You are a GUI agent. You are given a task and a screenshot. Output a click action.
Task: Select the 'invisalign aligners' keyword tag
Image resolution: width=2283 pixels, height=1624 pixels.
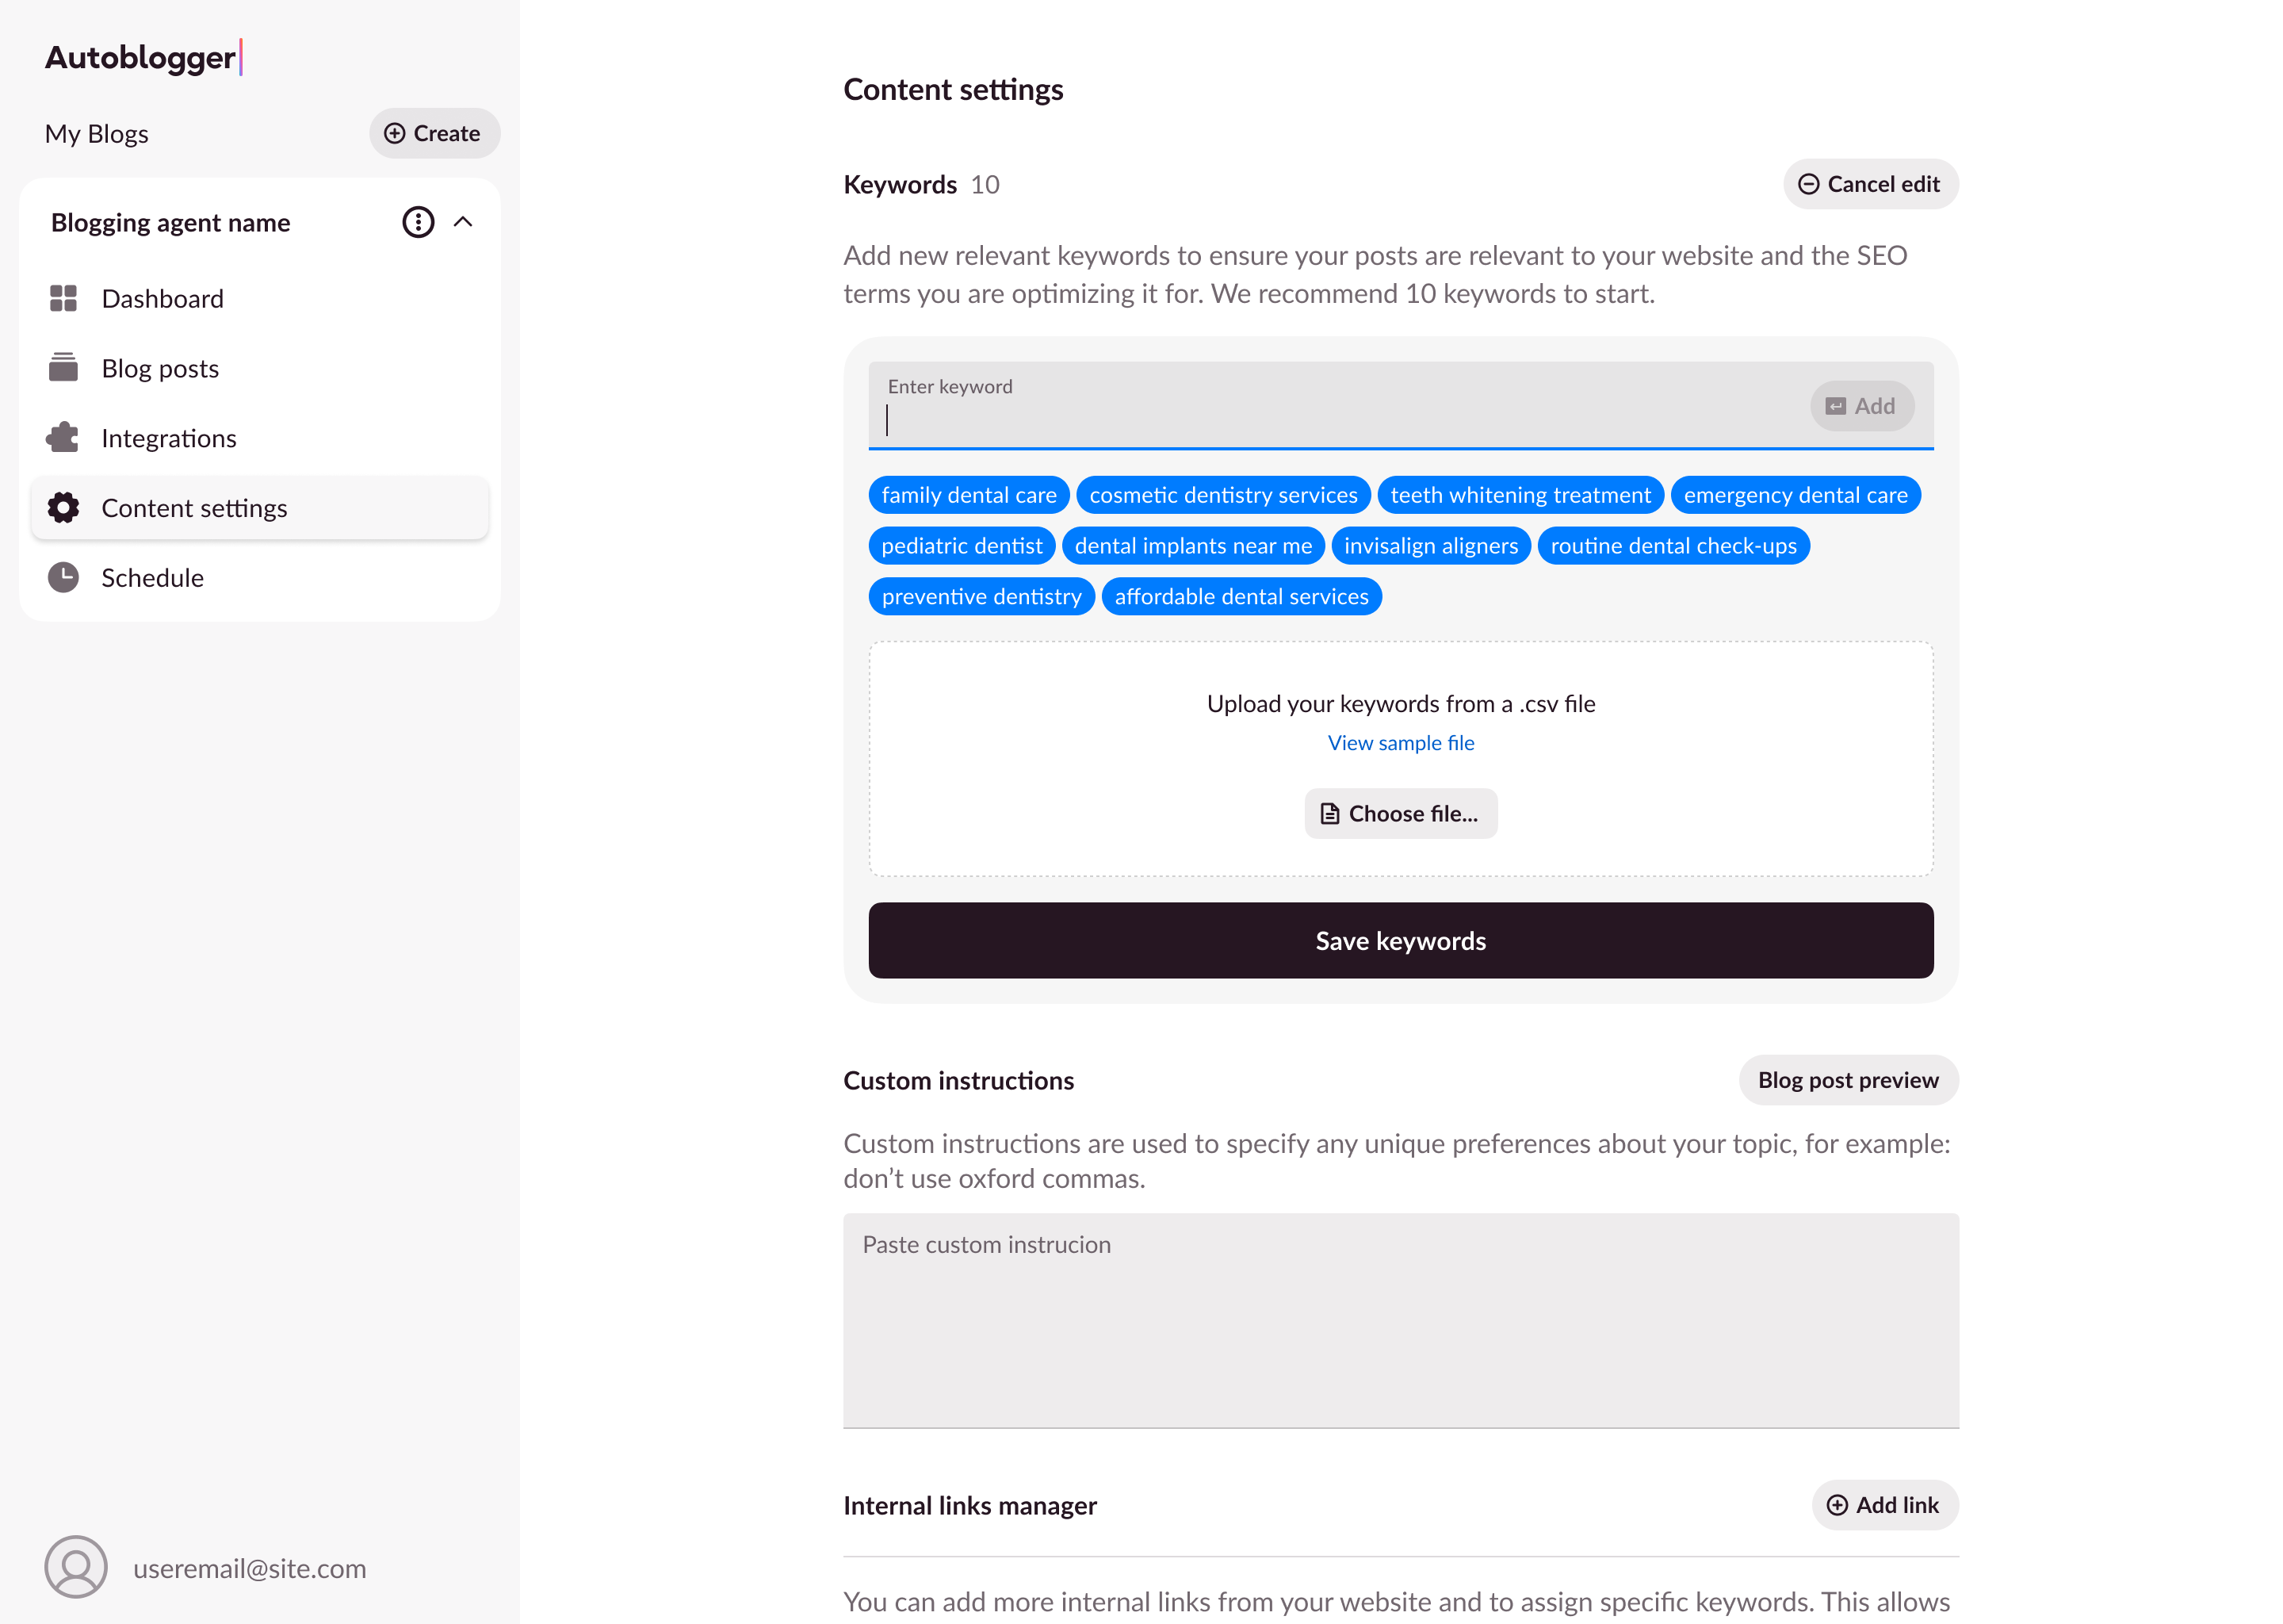[x=1430, y=546]
